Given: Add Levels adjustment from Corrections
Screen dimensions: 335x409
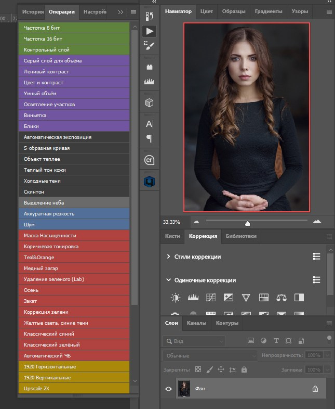Looking at the screenshot, I should [x=193, y=297].
